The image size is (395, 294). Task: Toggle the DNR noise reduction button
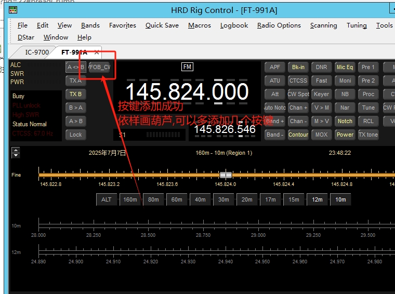[321, 67]
